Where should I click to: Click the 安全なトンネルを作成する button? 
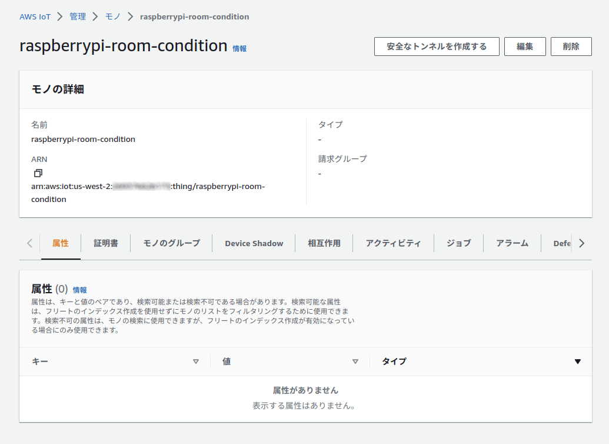click(x=437, y=47)
